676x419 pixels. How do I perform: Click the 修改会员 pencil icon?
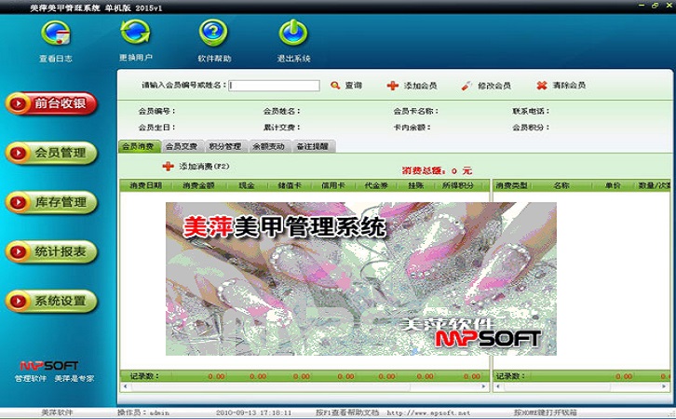pos(466,86)
